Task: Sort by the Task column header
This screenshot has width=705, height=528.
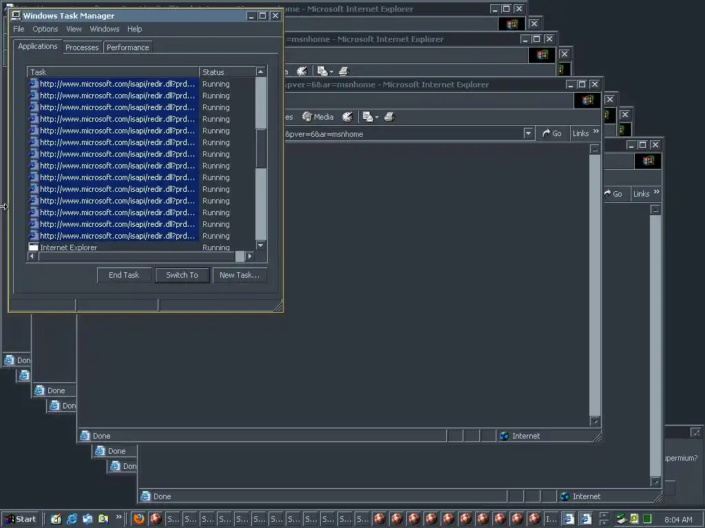Action: [113, 71]
